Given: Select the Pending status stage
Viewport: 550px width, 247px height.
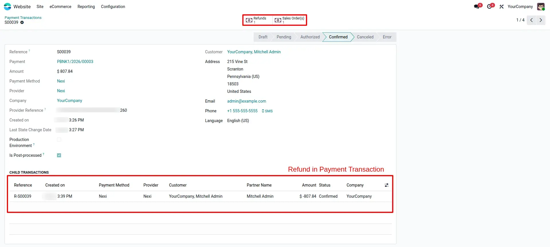Looking at the screenshot, I should (x=284, y=37).
